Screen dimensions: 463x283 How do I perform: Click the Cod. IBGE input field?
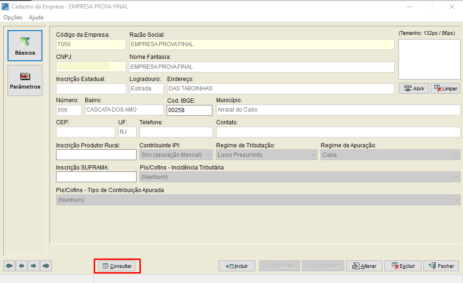(x=189, y=110)
